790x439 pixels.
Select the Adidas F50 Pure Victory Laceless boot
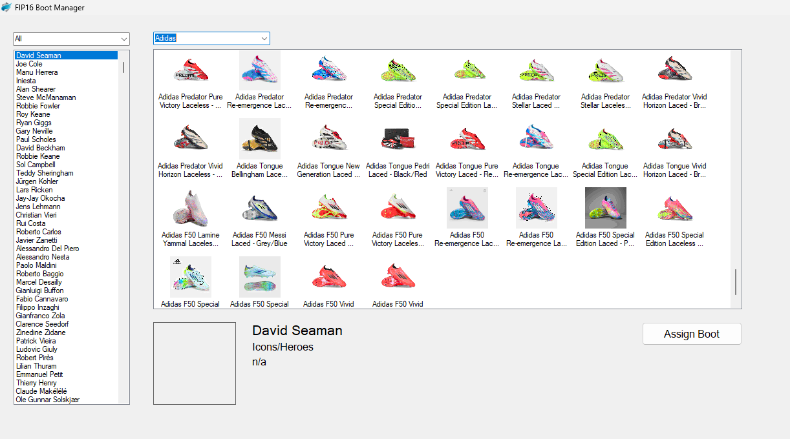tap(398, 218)
